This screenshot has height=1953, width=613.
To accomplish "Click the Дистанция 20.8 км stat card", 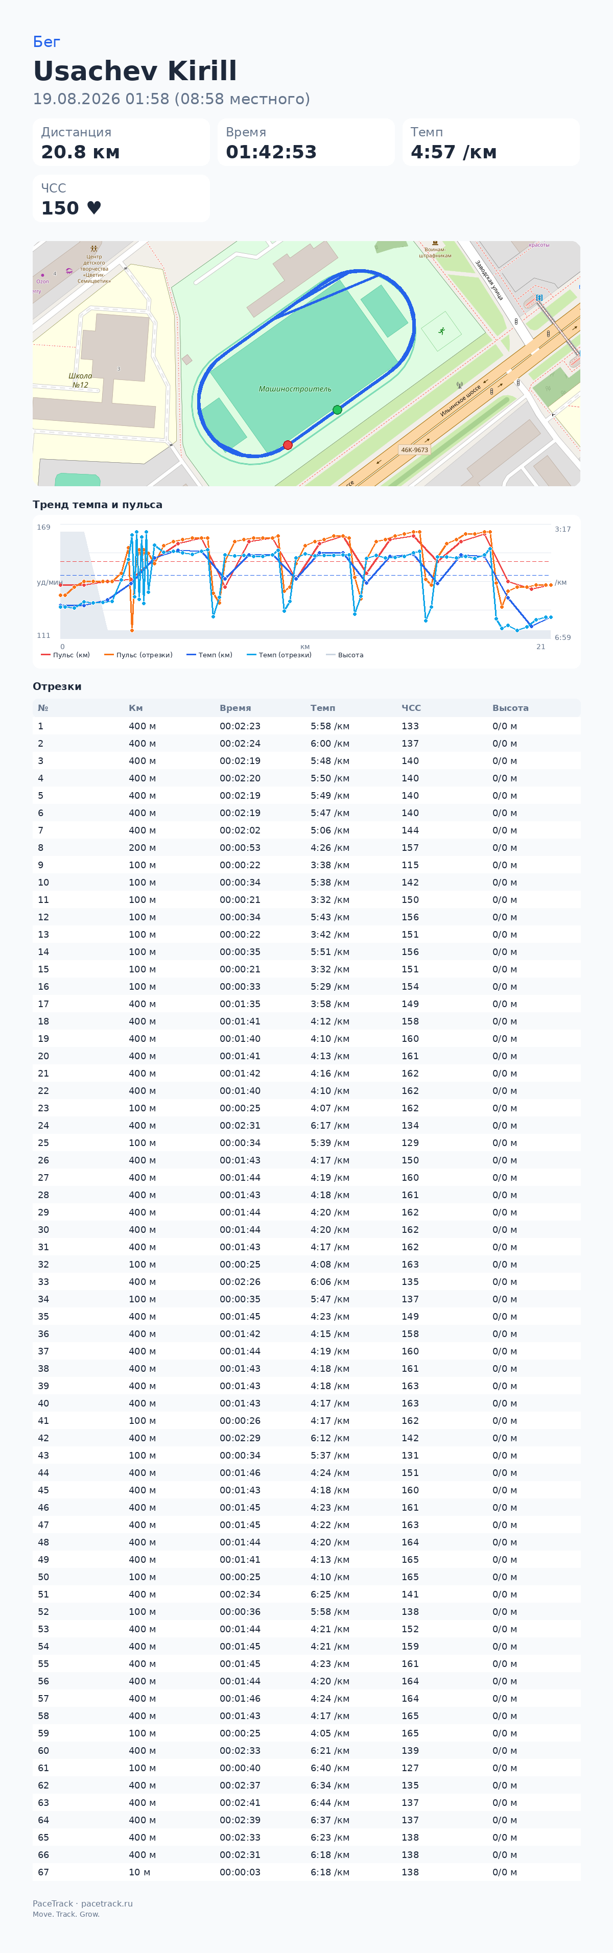I will pos(122,142).
